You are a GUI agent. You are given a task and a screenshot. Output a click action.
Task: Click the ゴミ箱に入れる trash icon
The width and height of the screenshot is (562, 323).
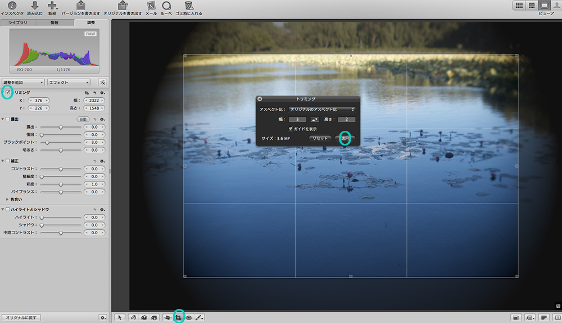tap(189, 6)
